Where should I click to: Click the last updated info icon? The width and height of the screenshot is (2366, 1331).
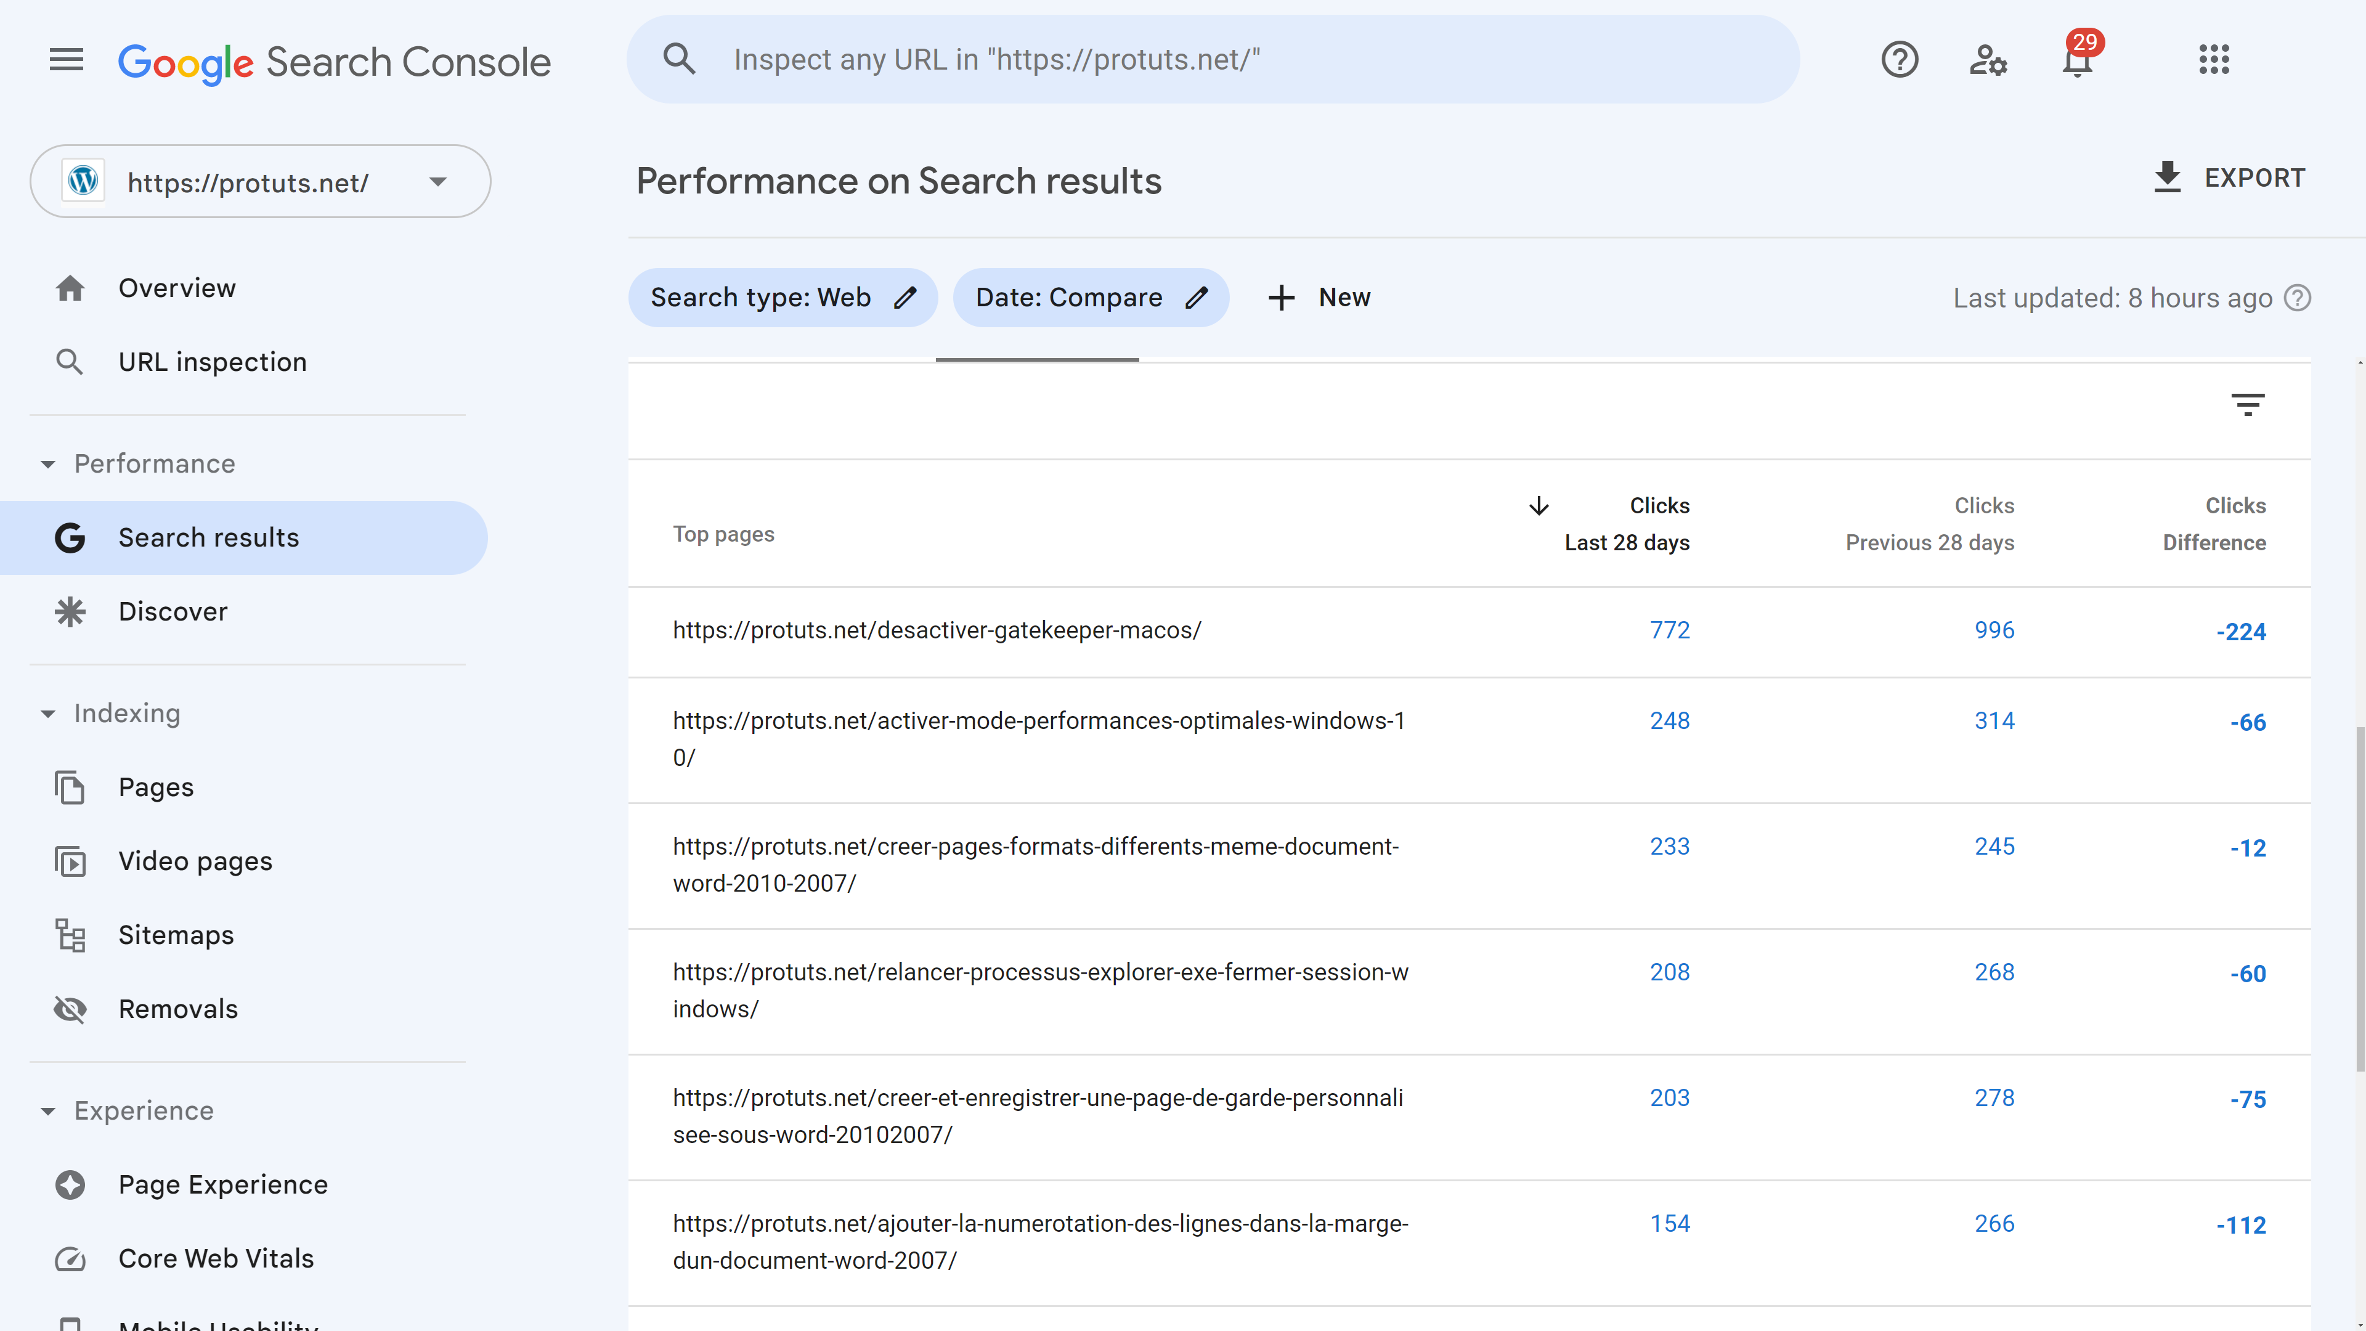[2298, 298]
